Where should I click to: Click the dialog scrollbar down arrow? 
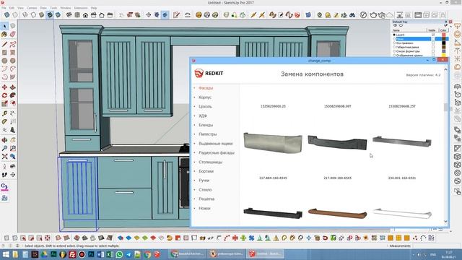pos(445,222)
